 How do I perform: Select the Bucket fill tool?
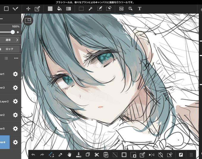59,9
